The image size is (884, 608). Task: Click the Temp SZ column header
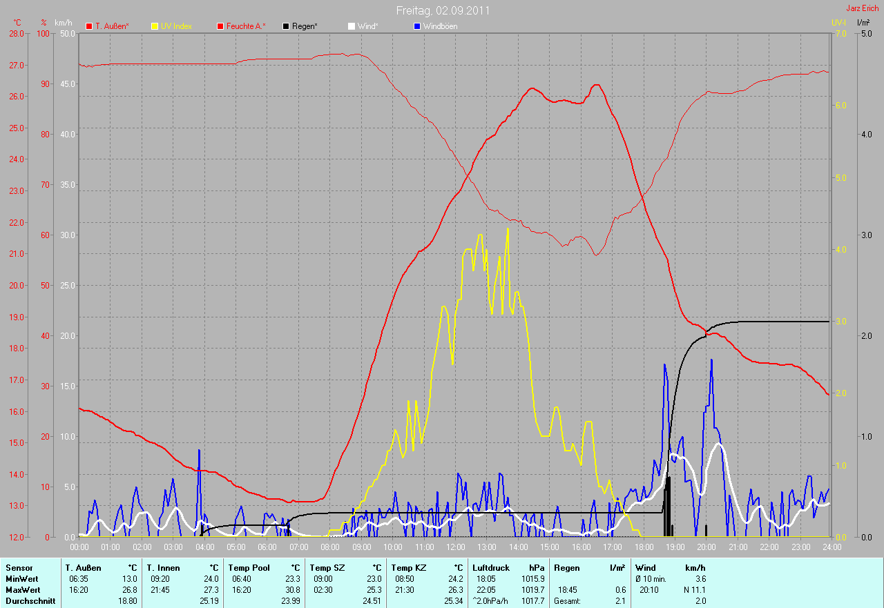pyautogui.click(x=326, y=568)
